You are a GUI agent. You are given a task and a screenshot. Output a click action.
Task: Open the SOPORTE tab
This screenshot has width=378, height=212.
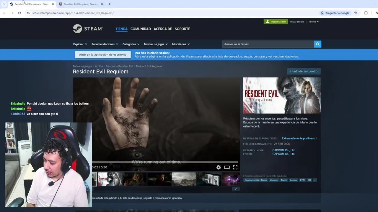tap(182, 29)
